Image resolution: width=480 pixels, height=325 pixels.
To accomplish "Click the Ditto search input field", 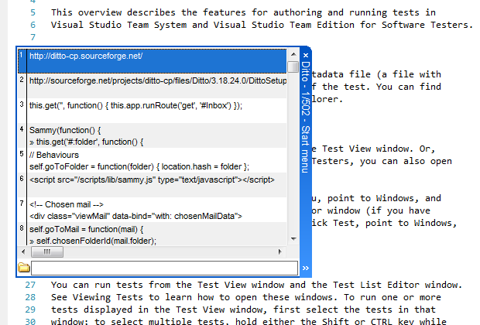I will 164,268.
